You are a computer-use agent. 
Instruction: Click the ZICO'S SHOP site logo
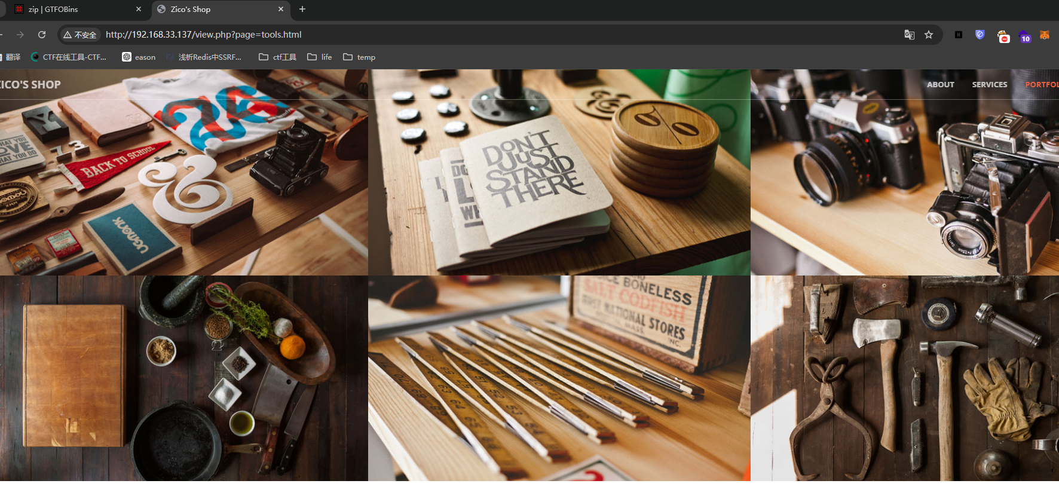[x=30, y=85]
